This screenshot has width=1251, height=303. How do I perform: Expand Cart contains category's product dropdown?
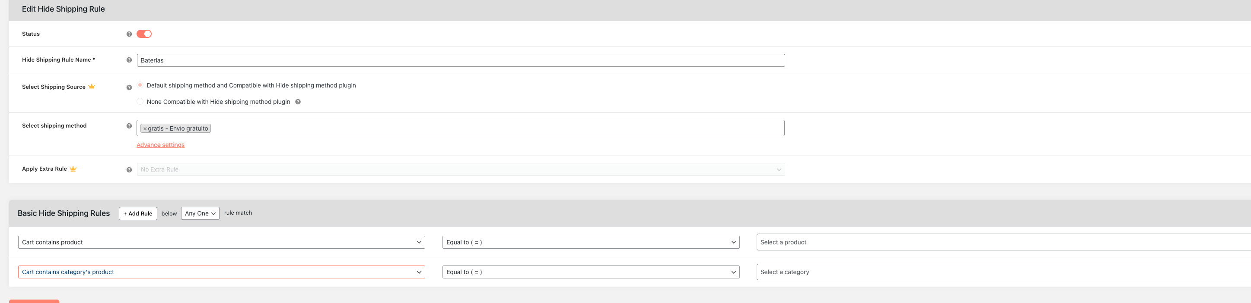(221, 272)
